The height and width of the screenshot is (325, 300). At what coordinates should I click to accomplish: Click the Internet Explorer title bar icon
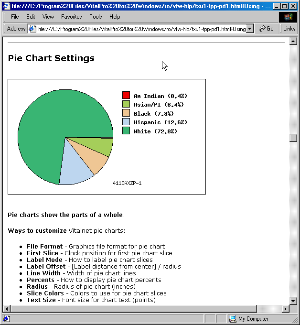6,6
